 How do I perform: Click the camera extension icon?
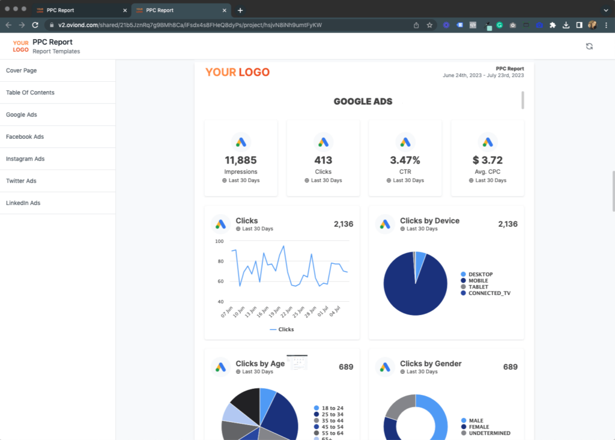pos(513,25)
